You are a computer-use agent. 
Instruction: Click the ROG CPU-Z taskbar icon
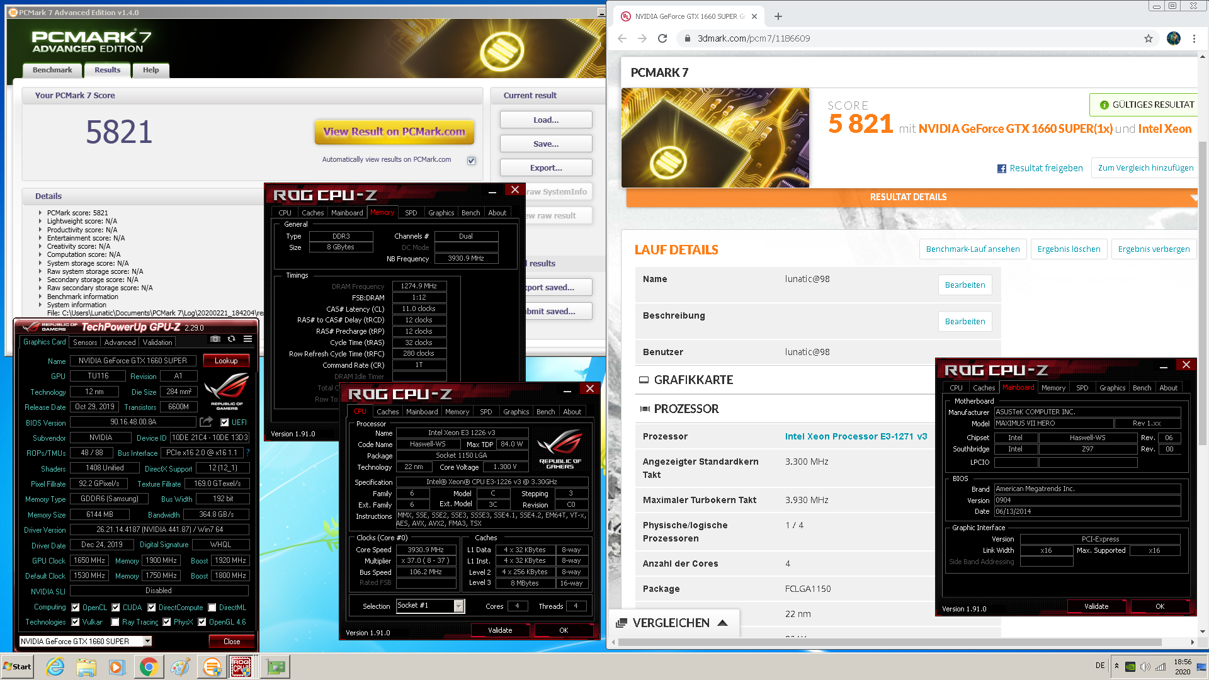(241, 667)
